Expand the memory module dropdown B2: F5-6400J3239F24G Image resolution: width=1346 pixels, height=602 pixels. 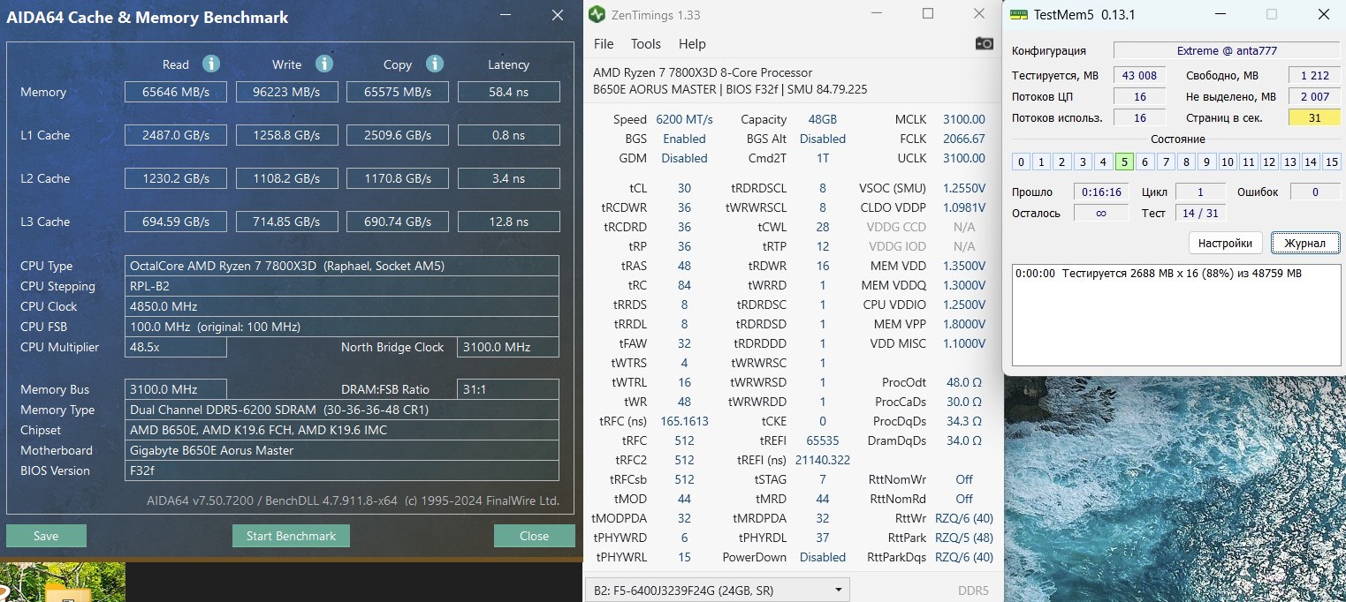(717, 590)
